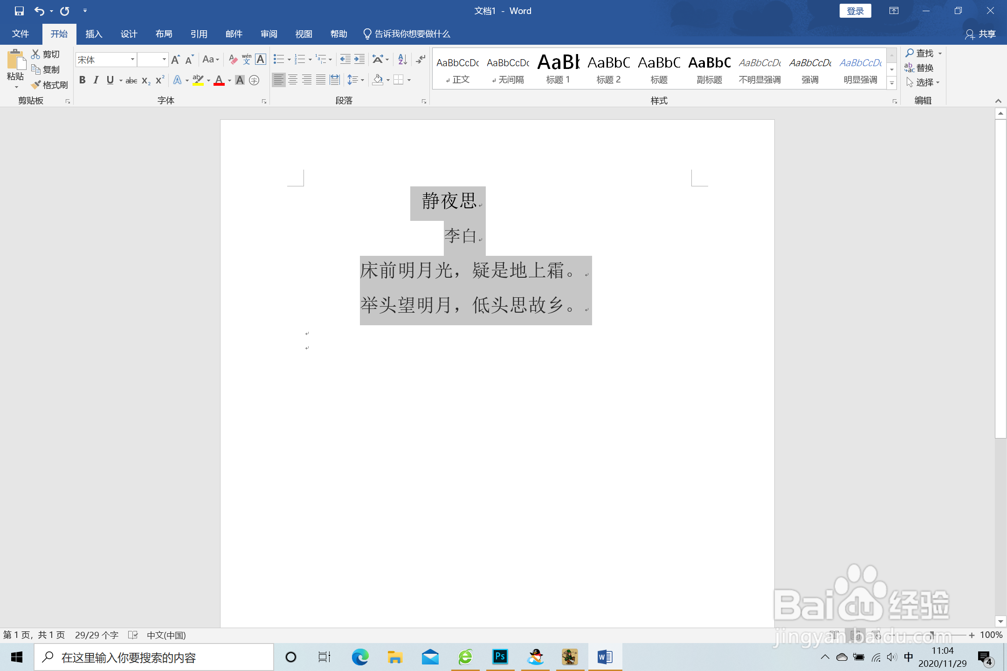Open the ribbon display options icon
Viewport: 1007px width, 671px height.
(x=894, y=11)
